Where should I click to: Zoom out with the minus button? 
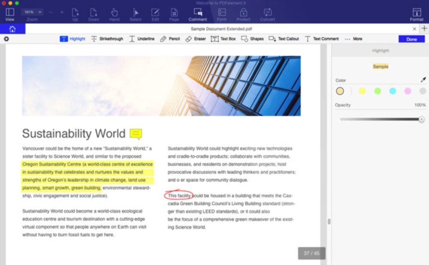click(50, 12)
